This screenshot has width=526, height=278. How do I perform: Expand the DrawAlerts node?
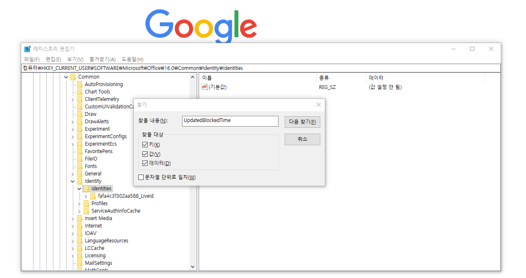pyautogui.click(x=73, y=122)
